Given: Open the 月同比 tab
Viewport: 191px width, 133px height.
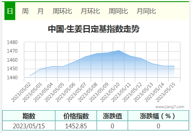Looking at the screenshot, I should click(146, 11).
